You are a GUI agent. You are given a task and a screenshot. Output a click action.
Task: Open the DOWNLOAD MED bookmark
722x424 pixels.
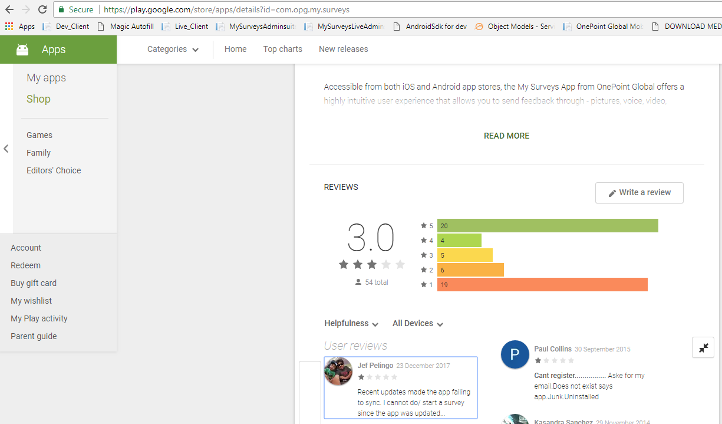click(687, 27)
